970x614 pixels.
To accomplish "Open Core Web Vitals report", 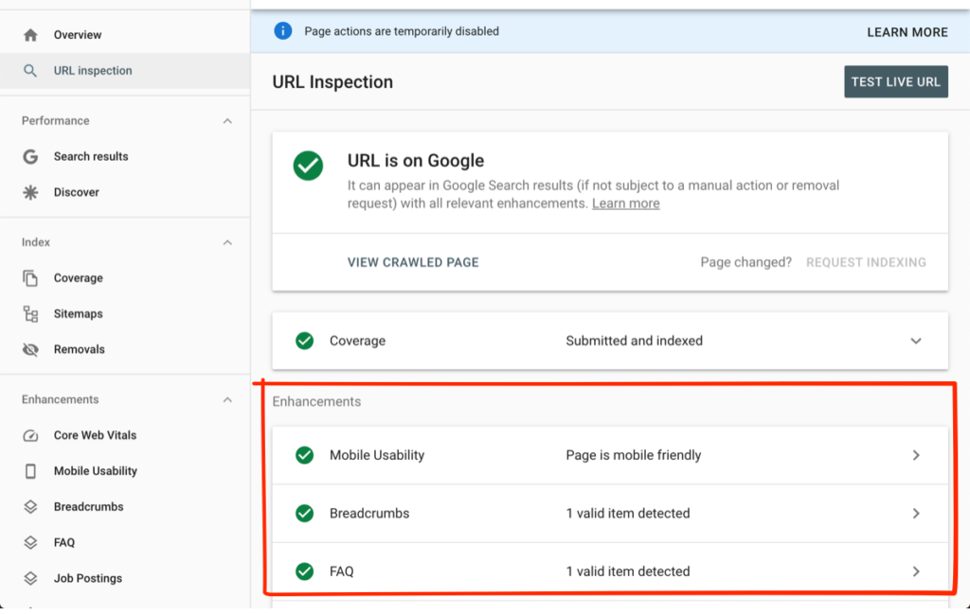I will point(125,435).
